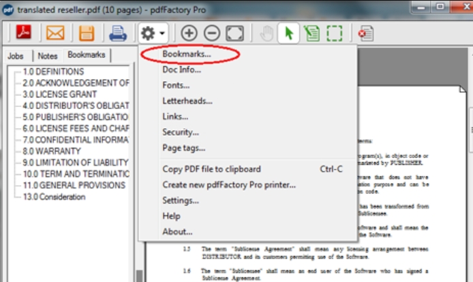Click the pdfFactory app logo in title bar

point(7,10)
